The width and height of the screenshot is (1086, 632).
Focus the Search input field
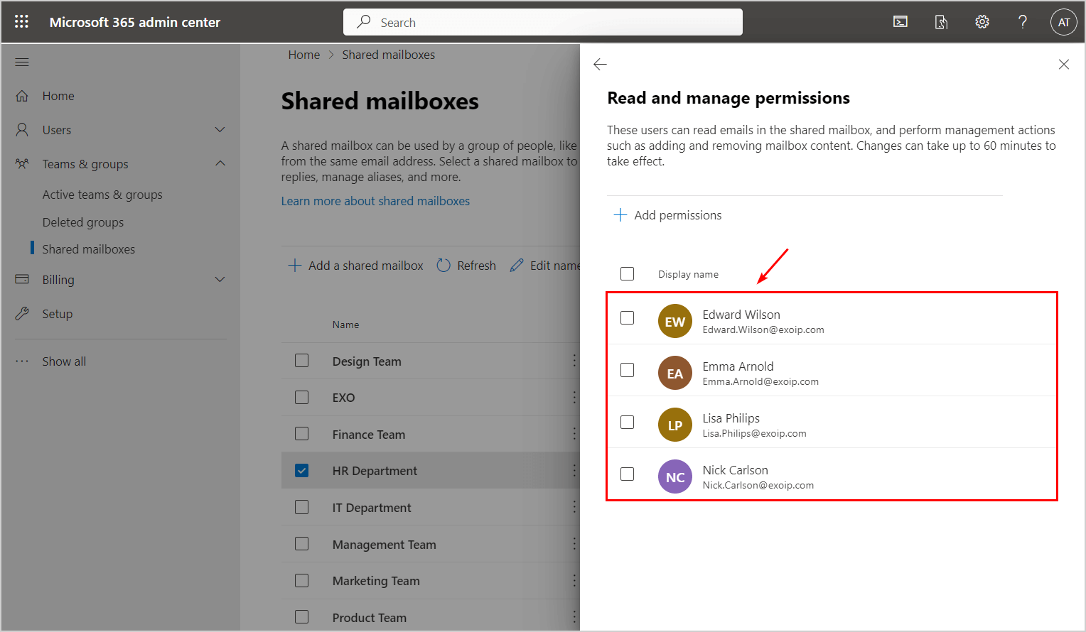coord(543,22)
